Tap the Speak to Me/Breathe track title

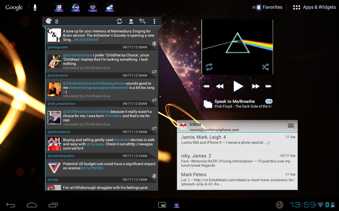click(x=235, y=101)
